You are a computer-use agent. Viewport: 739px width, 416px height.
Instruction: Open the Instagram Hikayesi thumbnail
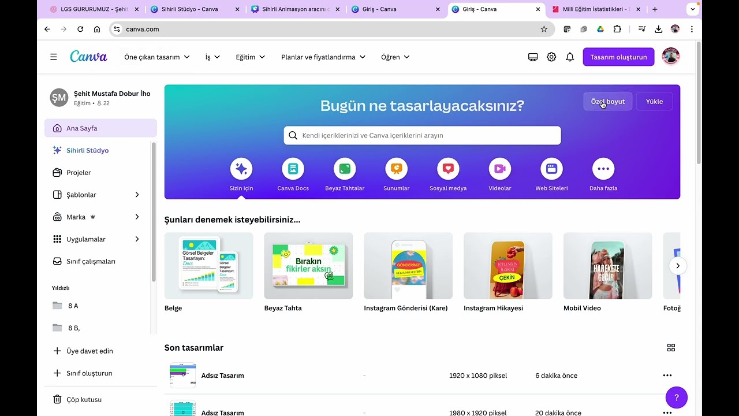click(x=508, y=266)
